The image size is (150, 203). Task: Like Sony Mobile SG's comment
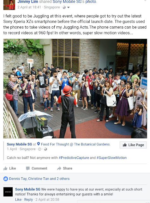coord(18,200)
